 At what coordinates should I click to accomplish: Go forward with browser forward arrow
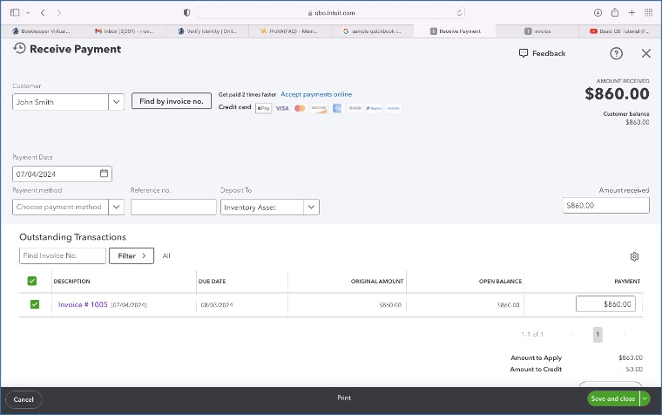(58, 13)
